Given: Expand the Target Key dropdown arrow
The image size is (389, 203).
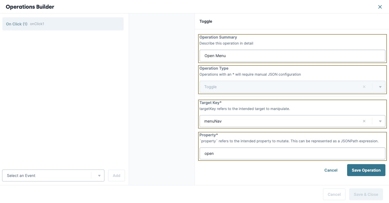Looking at the screenshot, I should click(380, 122).
